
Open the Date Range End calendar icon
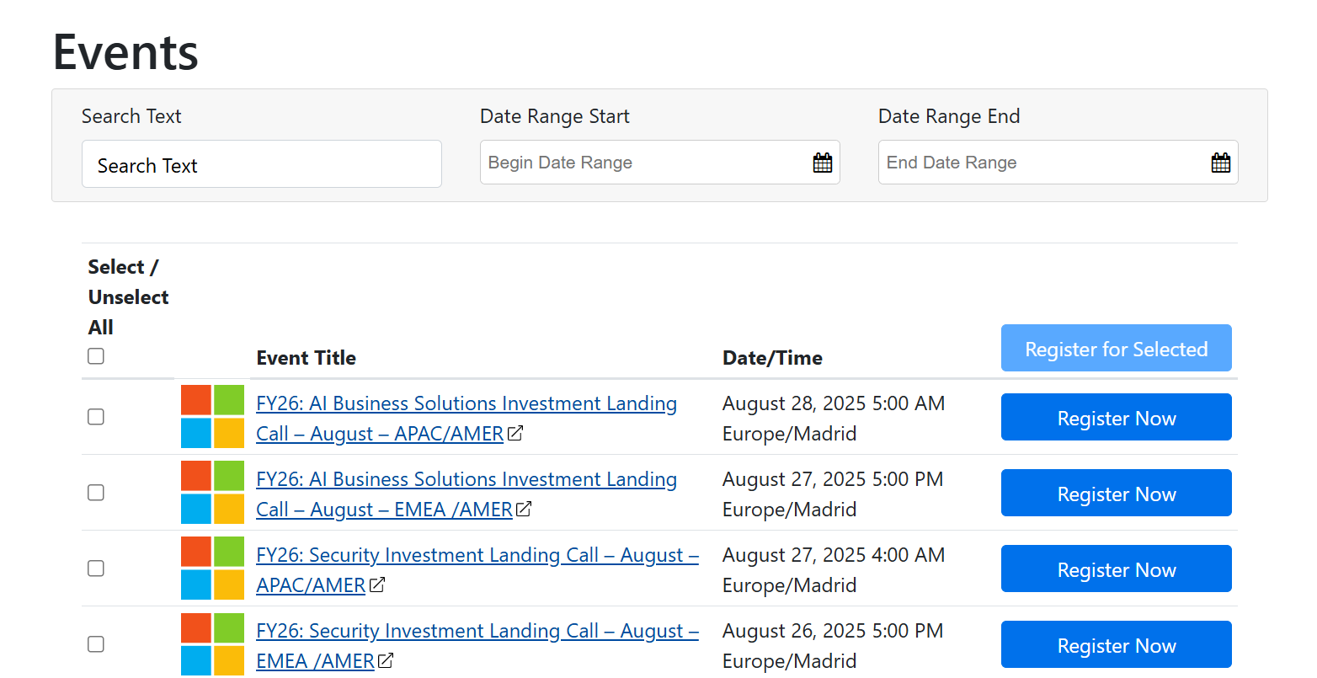click(1220, 163)
